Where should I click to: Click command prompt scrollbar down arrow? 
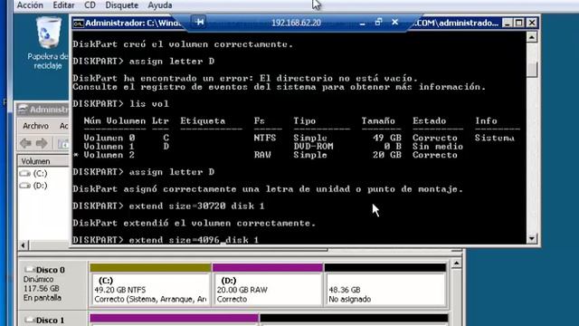coord(532,238)
